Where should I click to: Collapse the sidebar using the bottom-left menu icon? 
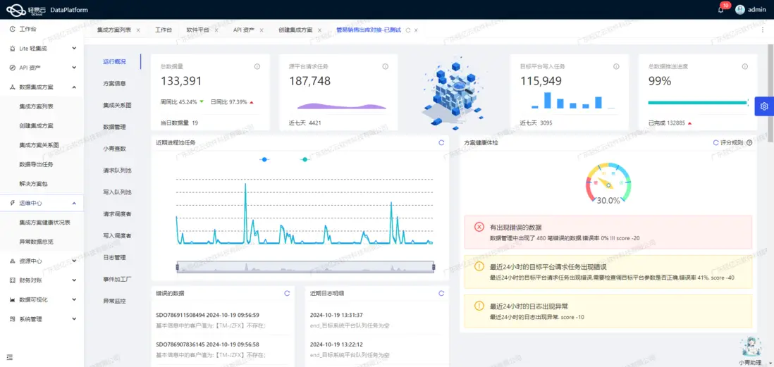click(9, 357)
